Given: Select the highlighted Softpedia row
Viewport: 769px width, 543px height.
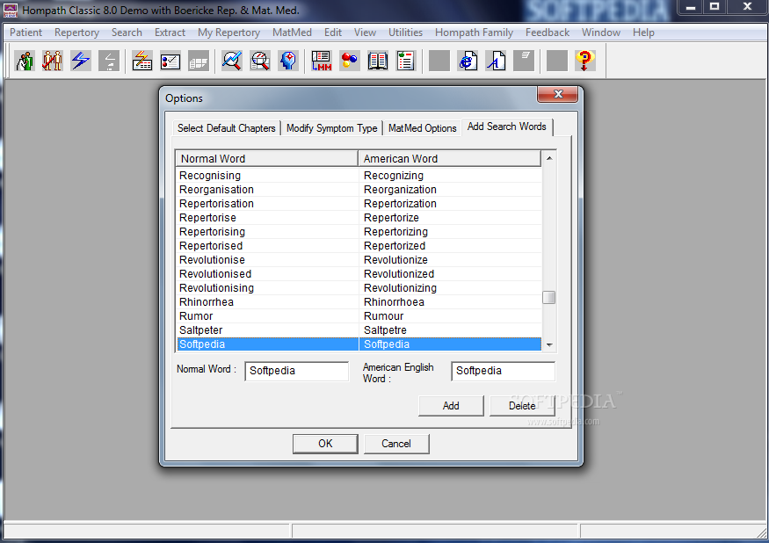Looking at the screenshot, I should 359,344.
